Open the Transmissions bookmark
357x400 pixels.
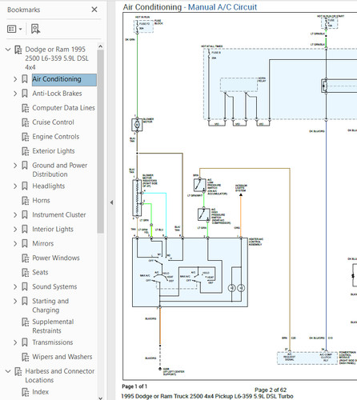[x=53, y=342]
